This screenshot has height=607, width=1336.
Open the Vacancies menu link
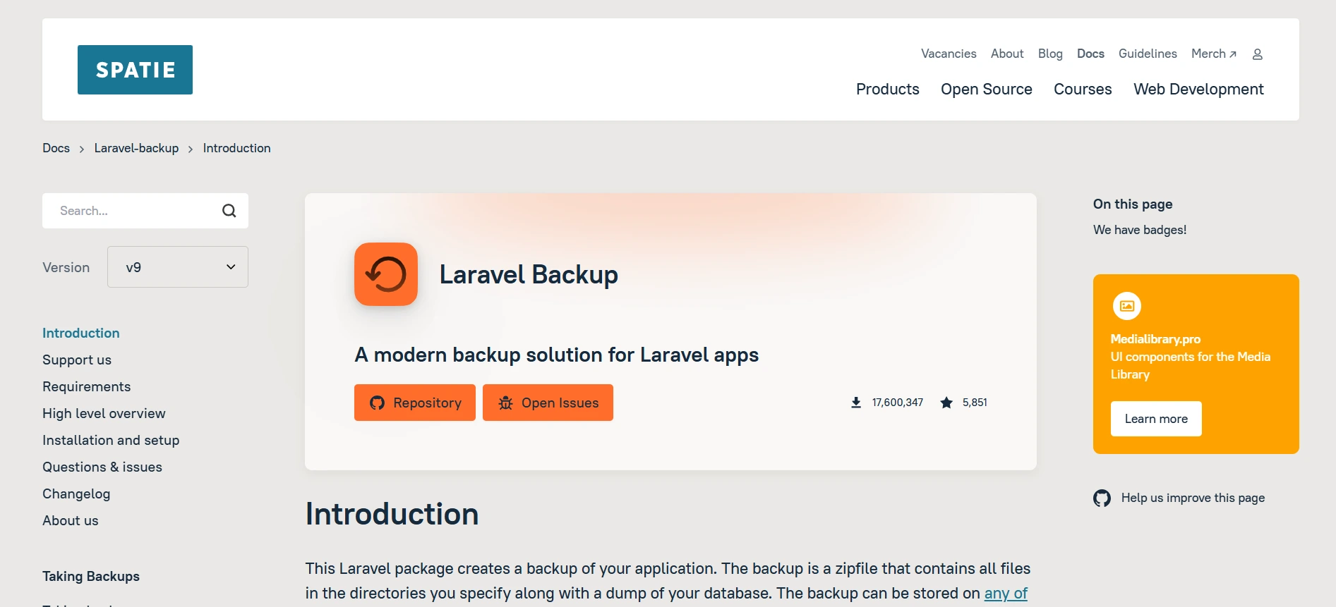[x=949, y=54]
